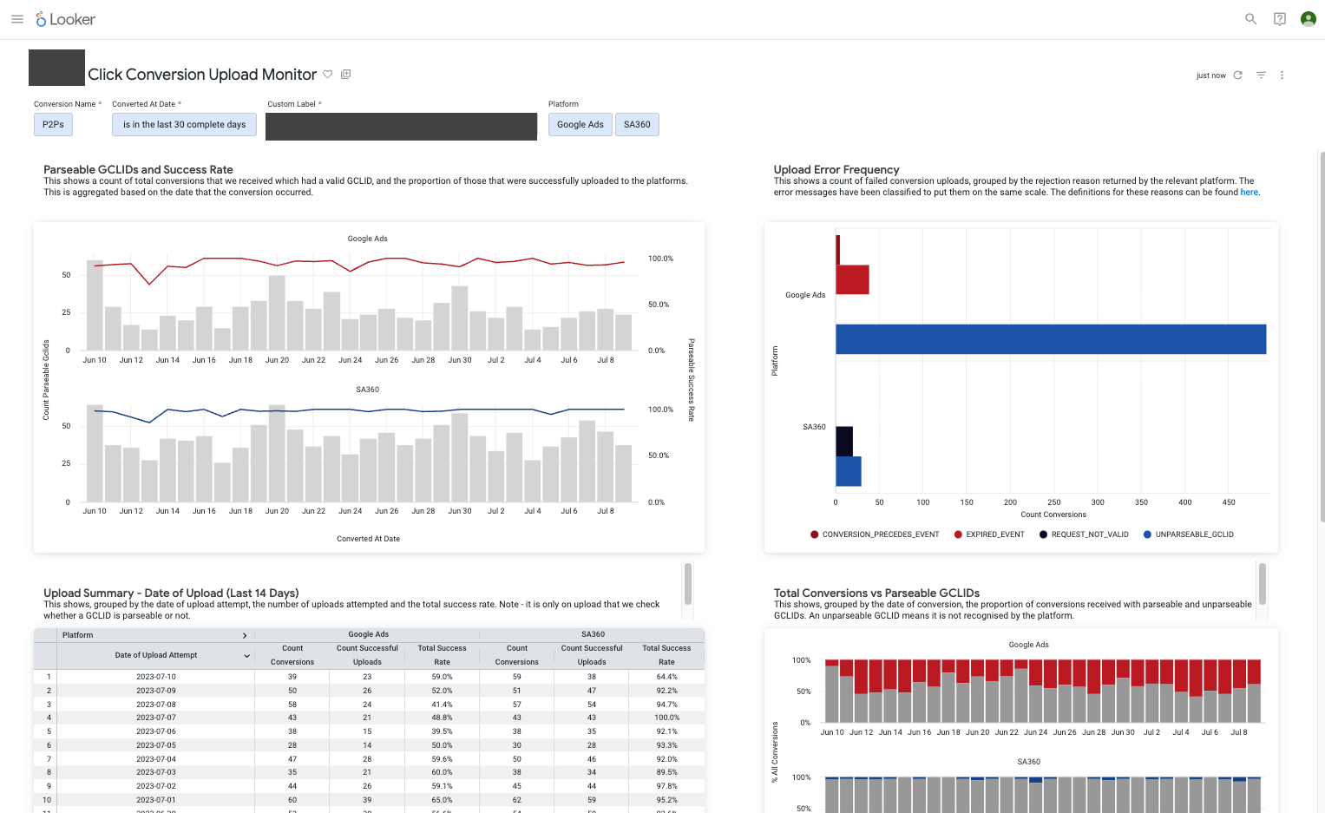The width and height of the screenshot is (1325, 813).
Task: Open the last 30 complete days date filter
Action: [x=184, y=125]
